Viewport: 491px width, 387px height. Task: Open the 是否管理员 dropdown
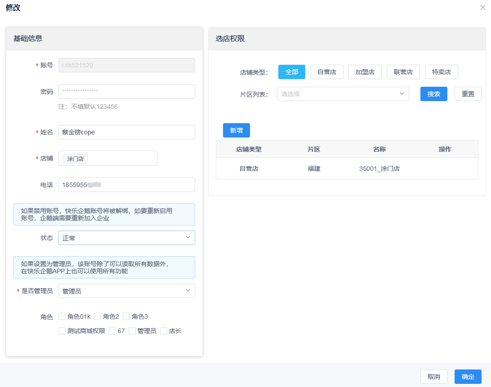coord(126,291)
